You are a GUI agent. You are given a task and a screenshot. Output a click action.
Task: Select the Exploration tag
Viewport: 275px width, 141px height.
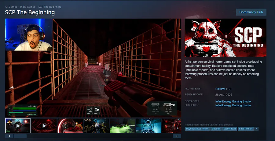click(x=229, y=129)
